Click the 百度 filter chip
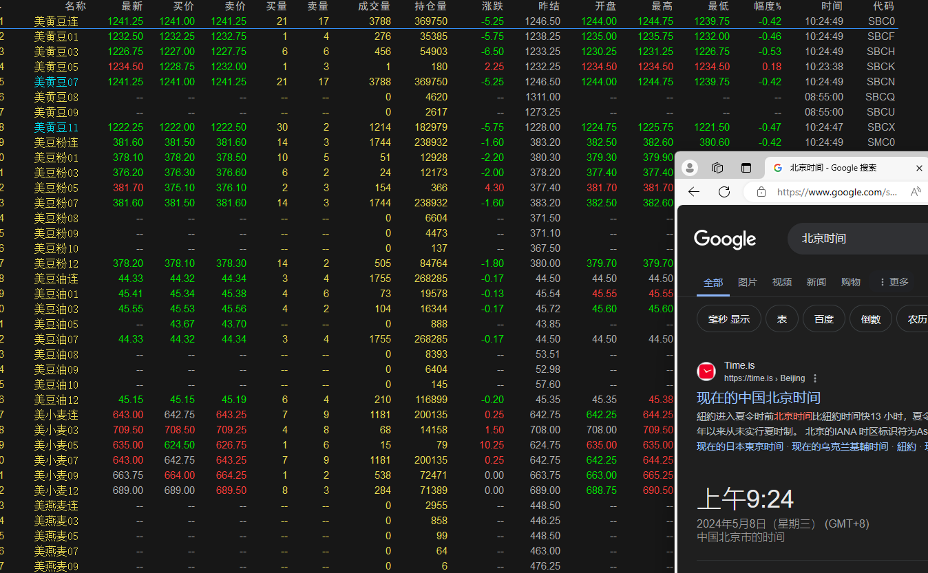 [x=823, y=318]
